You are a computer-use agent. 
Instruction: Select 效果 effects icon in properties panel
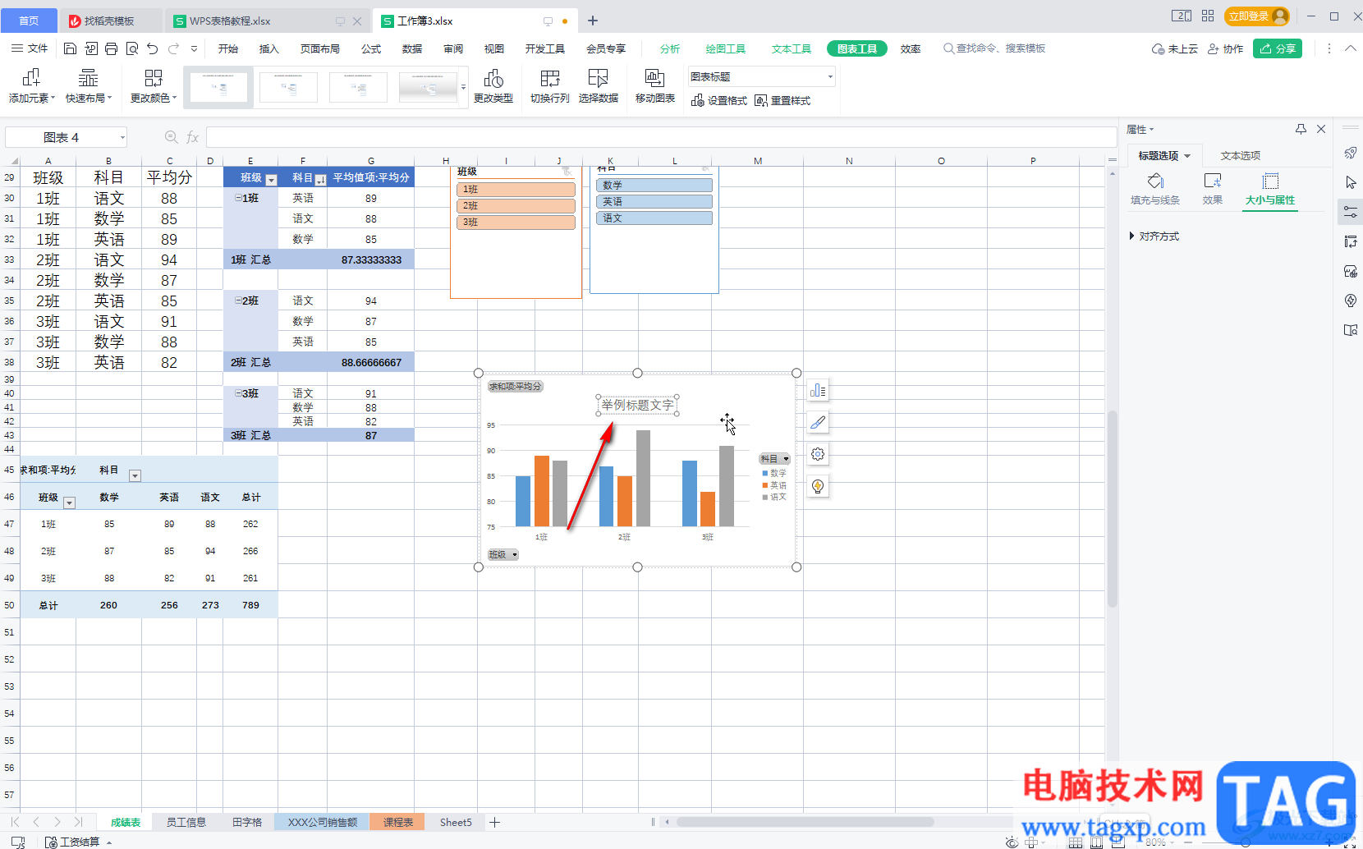(x=1213, y=189)
